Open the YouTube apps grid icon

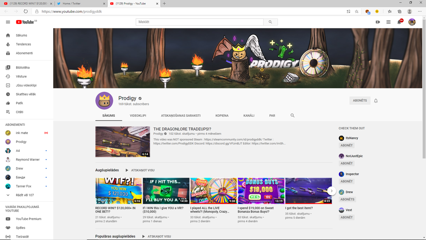(388, 22)
